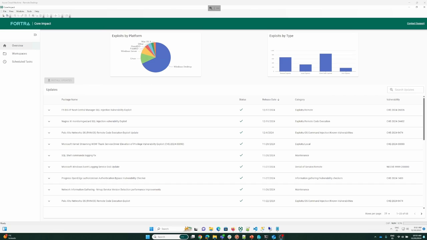
Task: Click the Core Impact remote taskbar icon
Action: pos(240,229)
